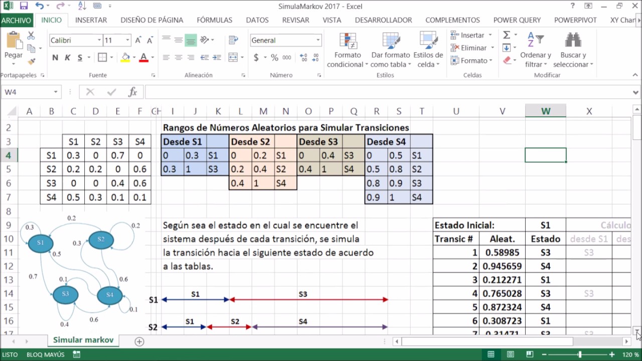This screenshot has height=361, width=642.
Task: Switch to the DATOS tab
Action: pos(257,20)
